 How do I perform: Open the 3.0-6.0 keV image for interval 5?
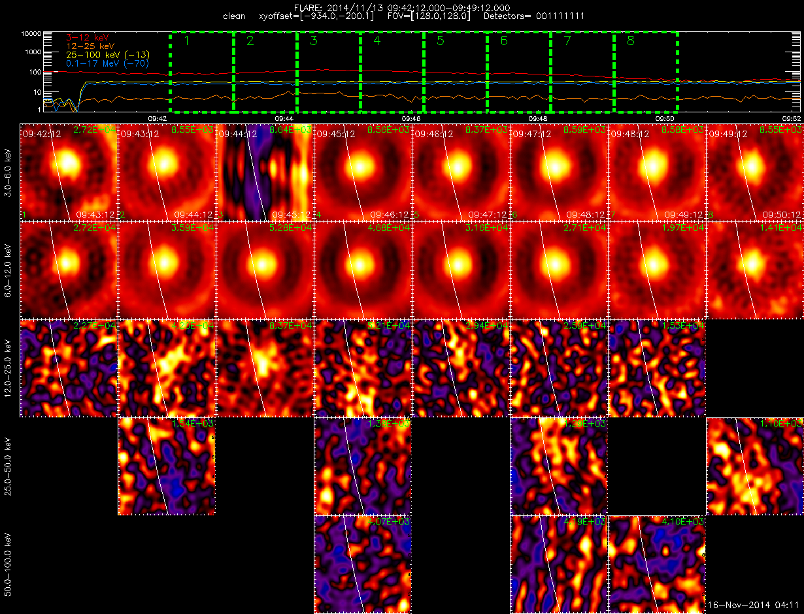(x=461, y=172)
